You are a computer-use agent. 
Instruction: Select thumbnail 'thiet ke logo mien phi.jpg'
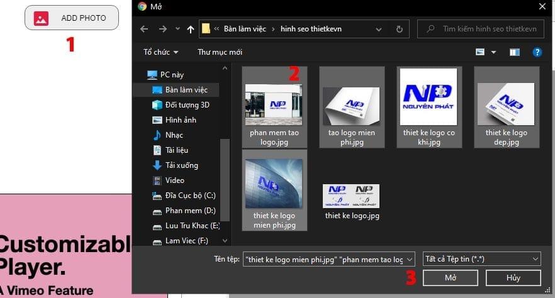(x=274, y=190)
